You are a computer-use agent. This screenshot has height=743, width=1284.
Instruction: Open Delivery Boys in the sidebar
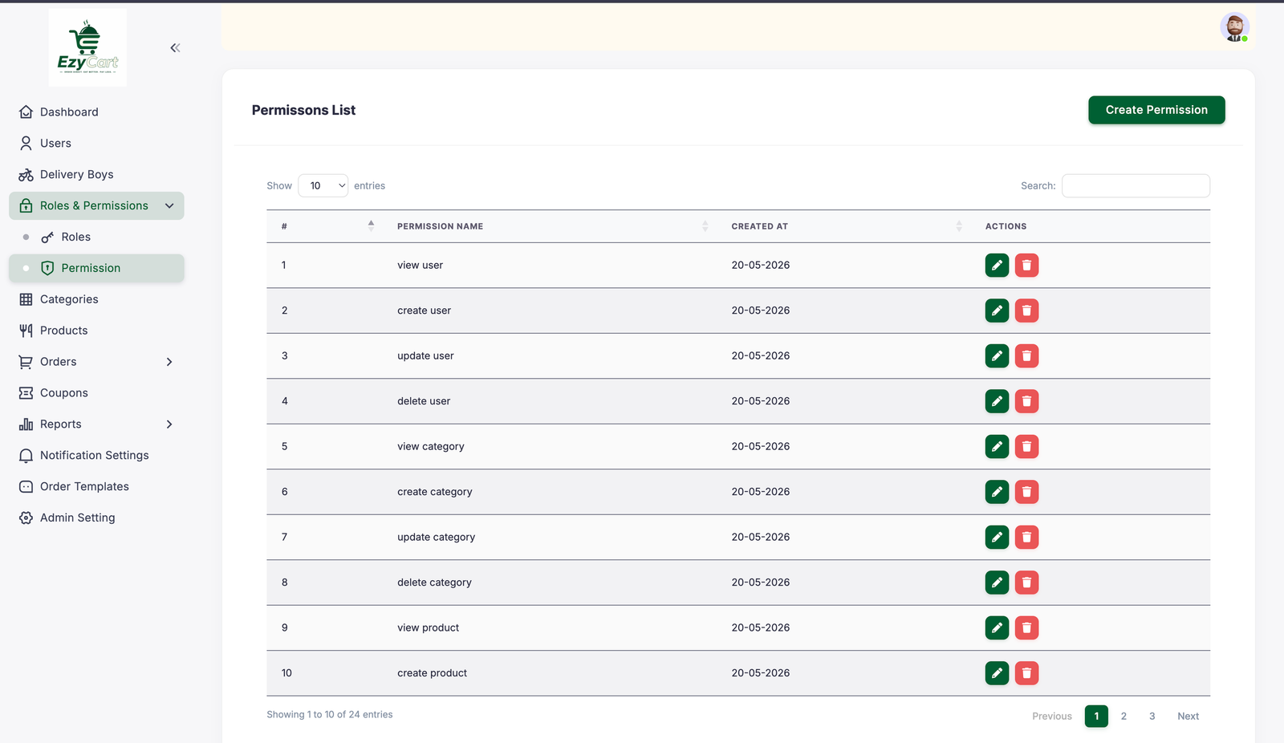pyautogui.click(x=96, y=175)
